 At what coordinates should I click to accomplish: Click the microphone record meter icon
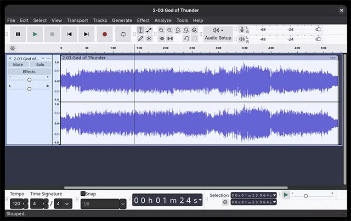tap(242, 29)
